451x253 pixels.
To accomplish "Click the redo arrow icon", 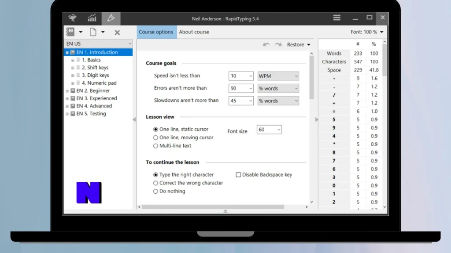I will coord(278,44).
